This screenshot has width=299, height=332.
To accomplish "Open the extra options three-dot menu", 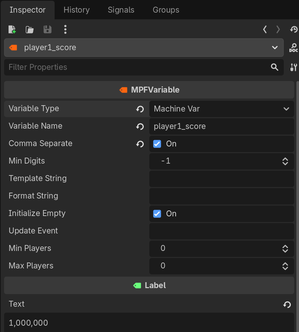I will [65, 29].
